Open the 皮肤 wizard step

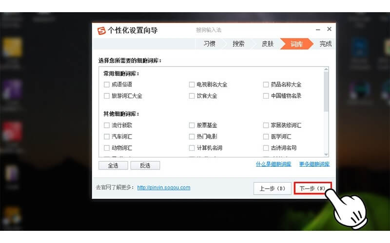pyautogui.click(x=268, y=44)
